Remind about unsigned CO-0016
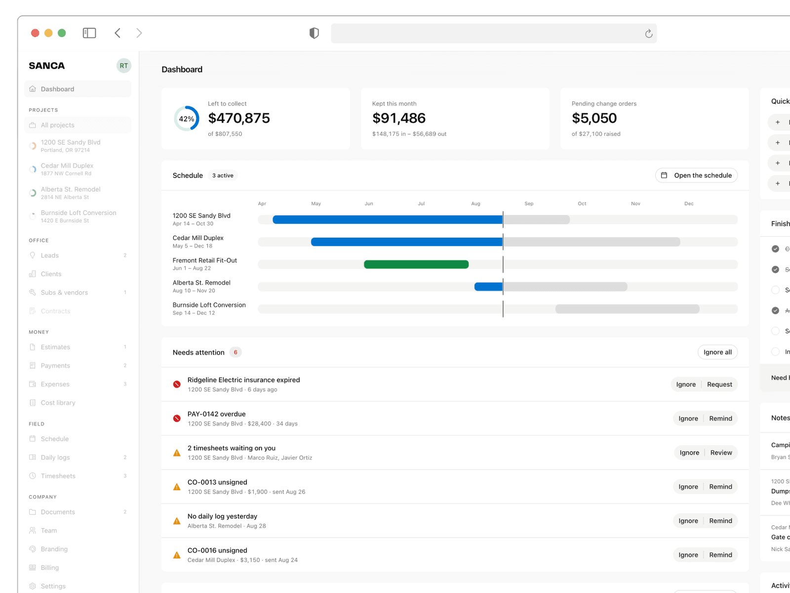This screenshot has width=790, height=593. click(720, 555)
